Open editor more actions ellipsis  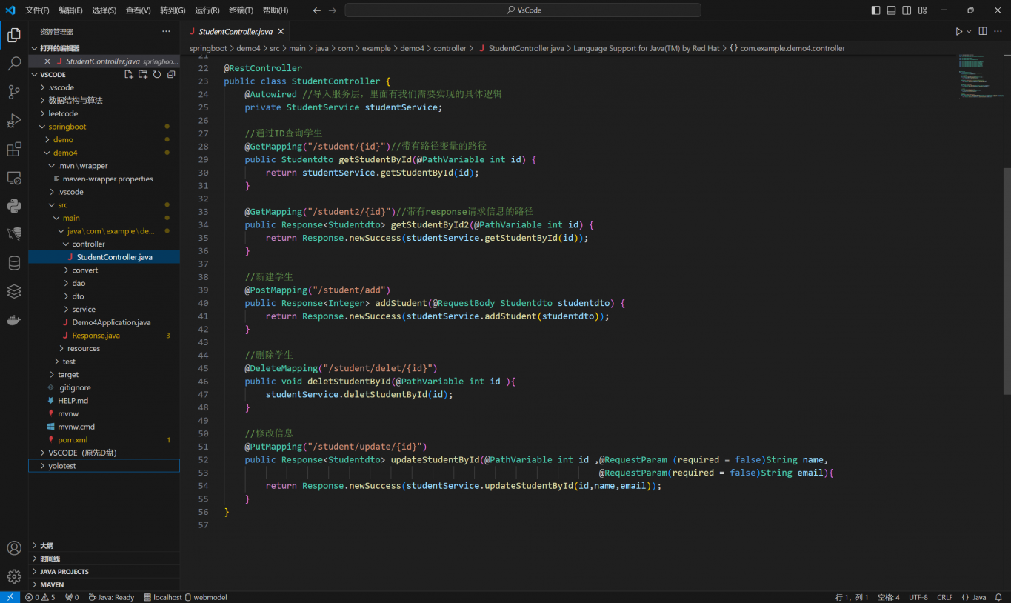click(998, 32)
